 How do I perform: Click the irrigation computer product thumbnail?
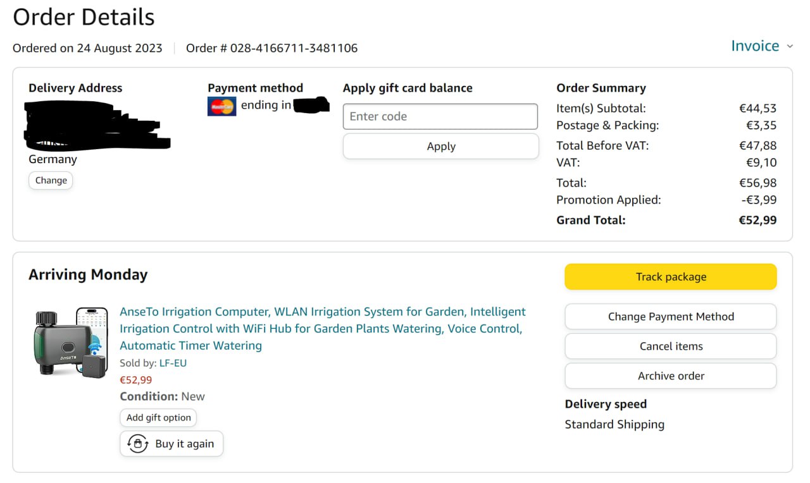point(70,342)
